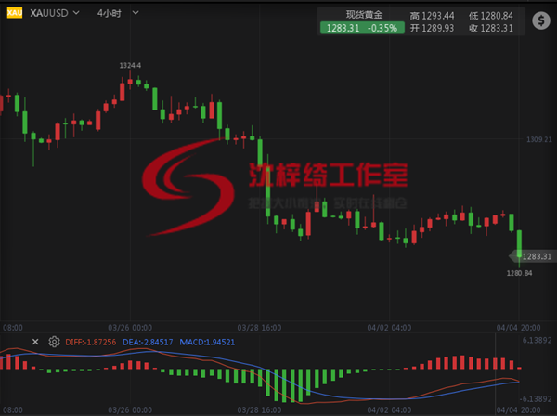557x416 pixels.
Task: Click the XAU symbol badge icon
Action: [x=14, y=14]
